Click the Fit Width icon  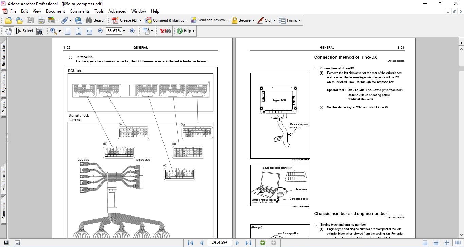(x=89, y=31)
